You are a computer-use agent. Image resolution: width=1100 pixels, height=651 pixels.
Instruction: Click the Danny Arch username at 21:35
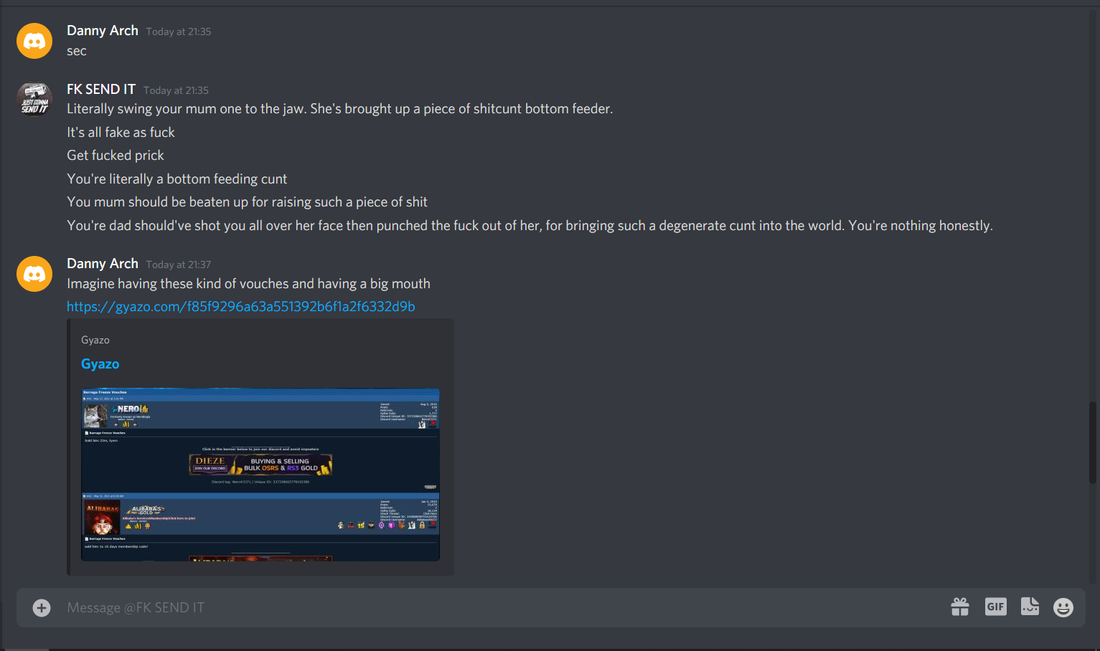103,31
